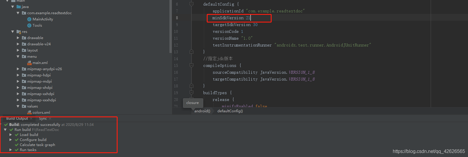
Task: Close the Sync tab
Action: pyautogui.click(x=50, y=118)
